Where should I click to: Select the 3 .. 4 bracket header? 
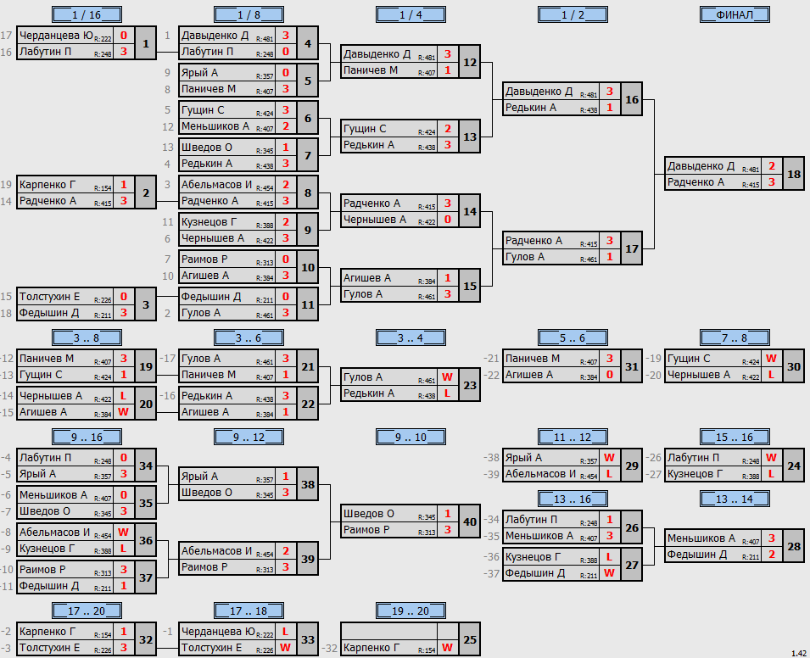tap(411, 337)
